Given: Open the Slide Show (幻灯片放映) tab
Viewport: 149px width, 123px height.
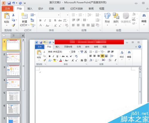Looking at the screenshot, I should [x=77, y=9].
